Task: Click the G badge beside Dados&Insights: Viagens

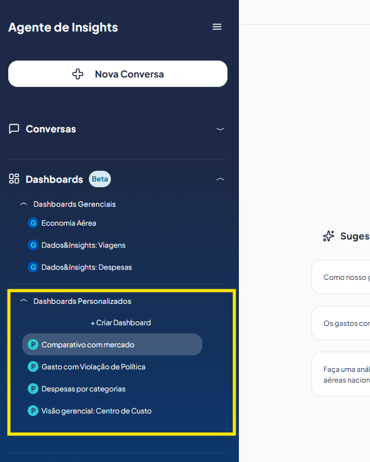Action: (x=33, y=245)
